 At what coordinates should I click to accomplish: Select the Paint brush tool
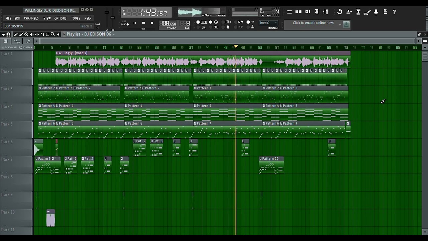coord(21,34)
